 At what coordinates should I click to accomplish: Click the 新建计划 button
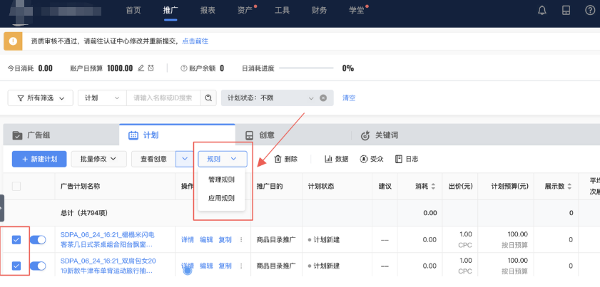[x=39, y=159]
